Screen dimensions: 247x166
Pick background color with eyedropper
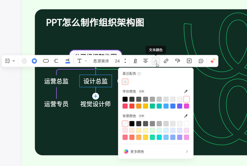coord(186,116)
